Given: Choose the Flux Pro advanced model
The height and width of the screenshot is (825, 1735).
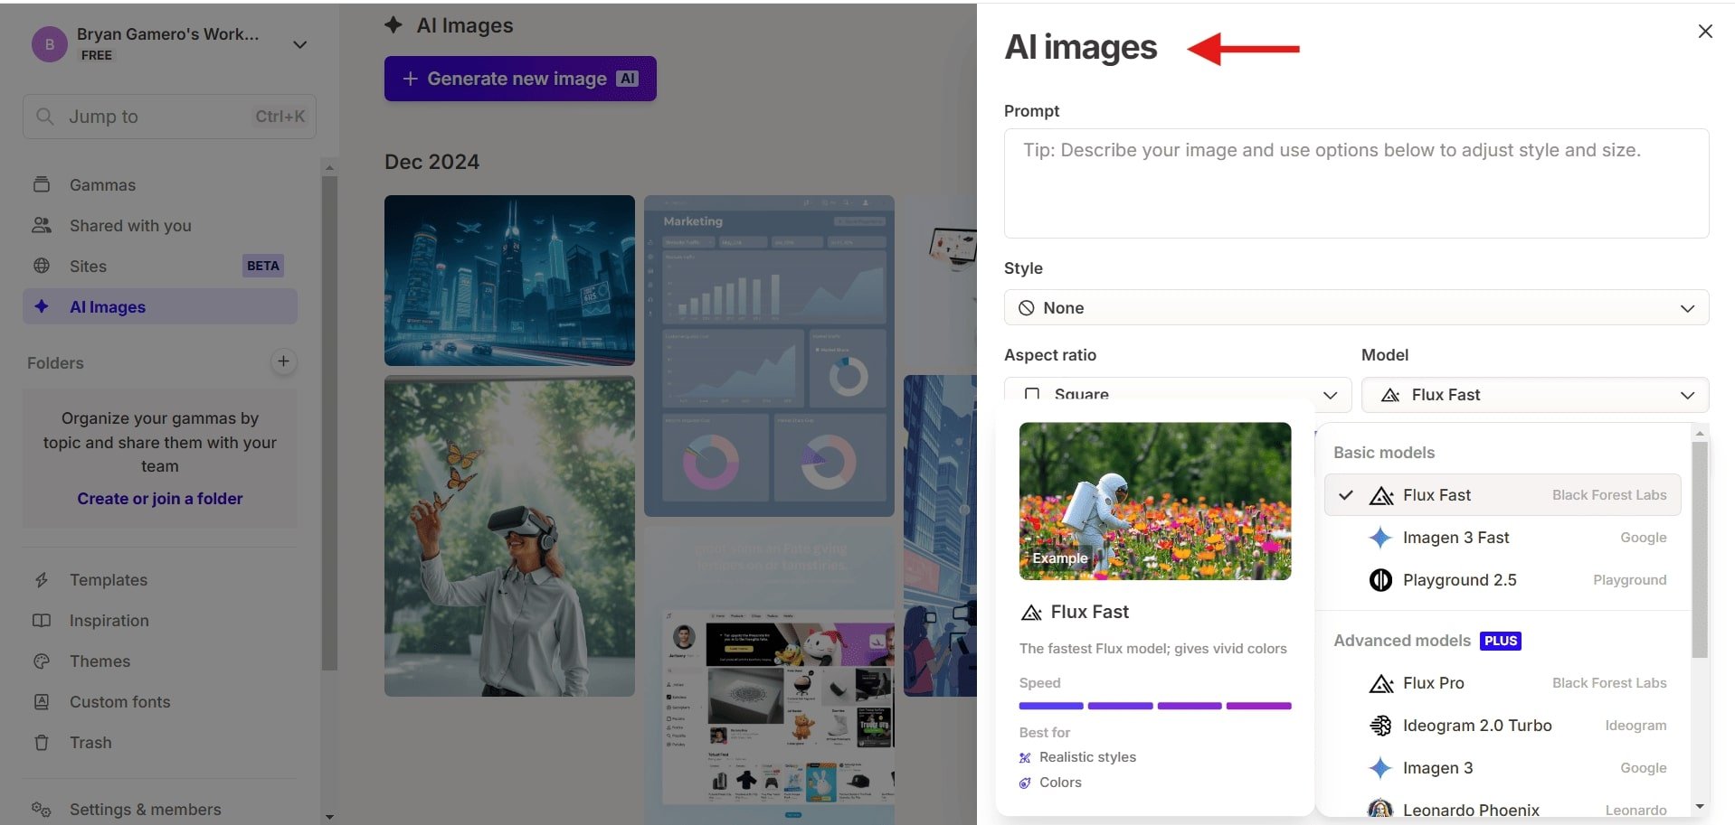Looking at the screenshot, I should [x=1434, y=682].
